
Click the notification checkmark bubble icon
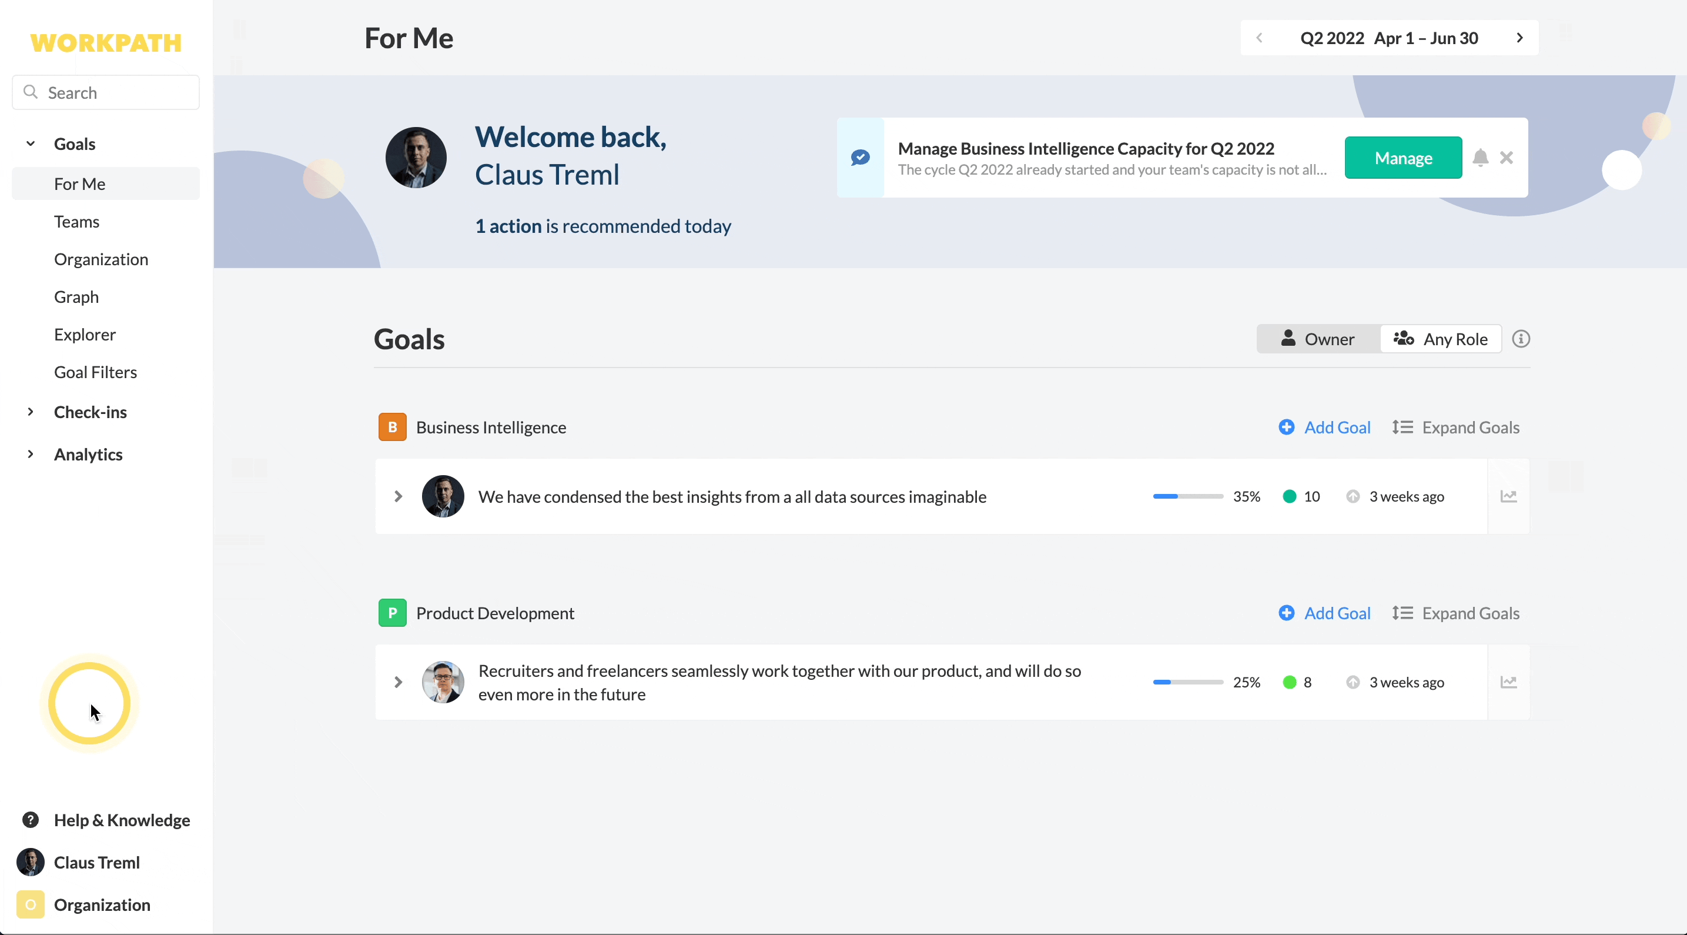(x=861, y=157)
